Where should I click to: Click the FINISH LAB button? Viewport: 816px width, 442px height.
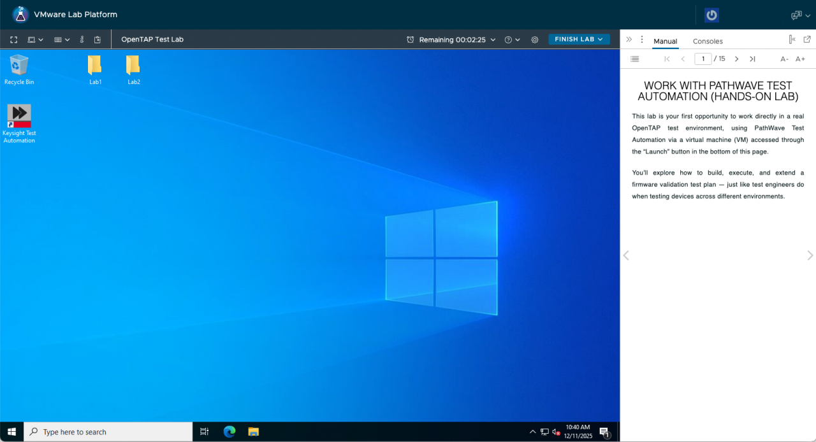tap(579, 39)
